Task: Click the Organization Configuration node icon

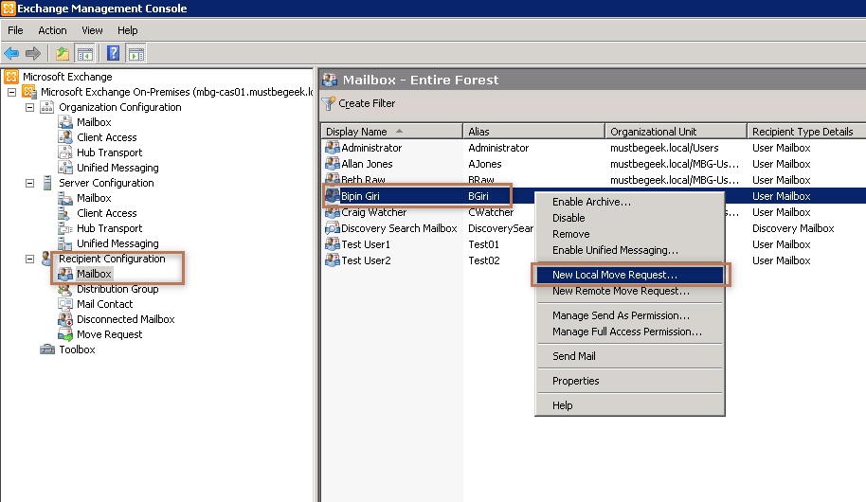Action: [x=47, y=107]
